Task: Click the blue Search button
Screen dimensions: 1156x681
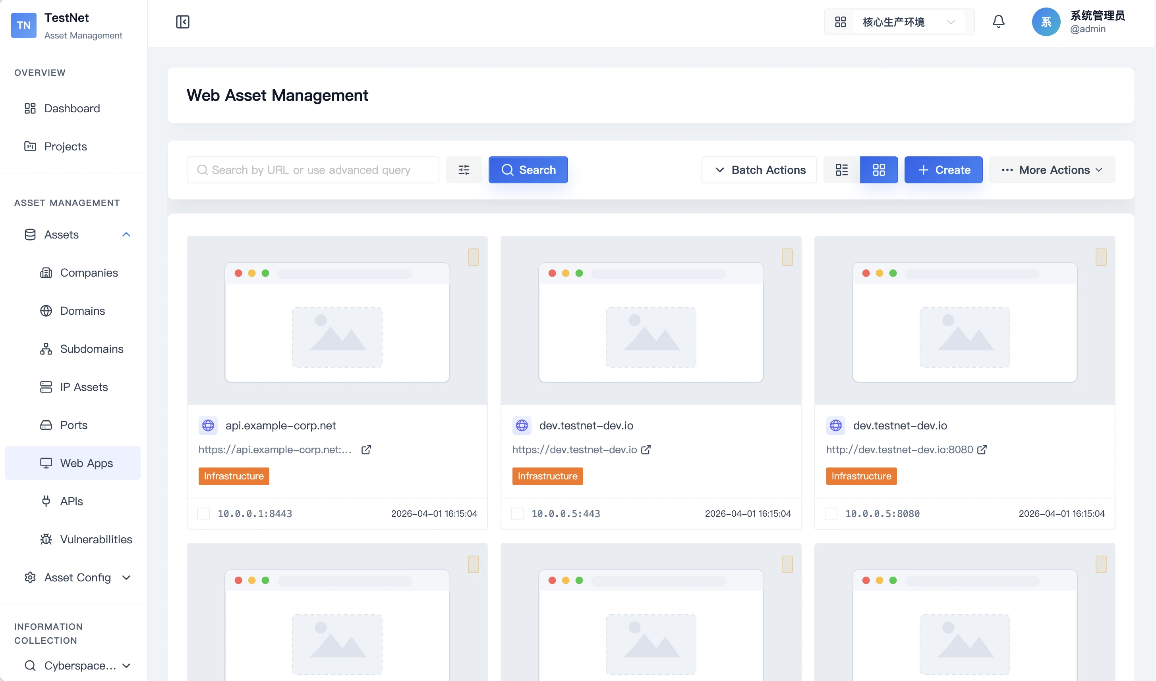Action: coord(528,170)
